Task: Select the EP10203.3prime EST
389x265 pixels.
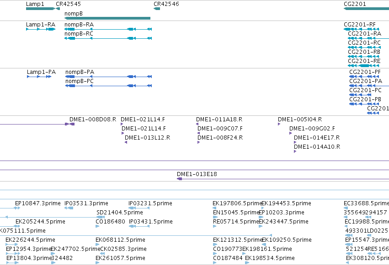Action: pyautogui.click(x=282, y=213)
